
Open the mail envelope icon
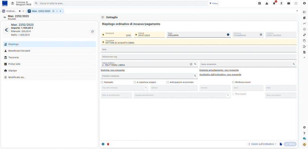tap(289, 3)
